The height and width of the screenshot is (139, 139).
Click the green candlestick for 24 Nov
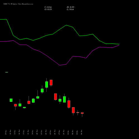(47, 85)
